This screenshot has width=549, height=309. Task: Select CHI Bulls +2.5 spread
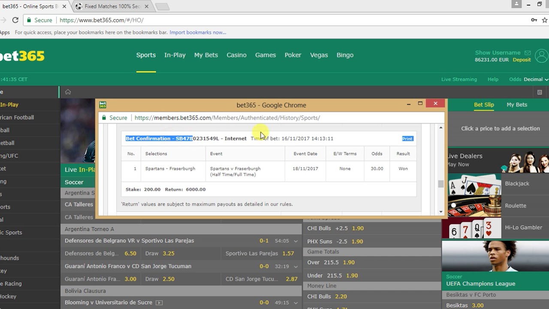[372, 228]
